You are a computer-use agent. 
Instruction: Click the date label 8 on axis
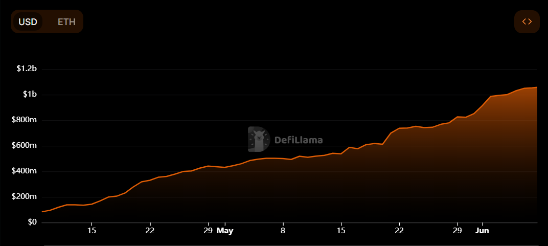(283, 231)
